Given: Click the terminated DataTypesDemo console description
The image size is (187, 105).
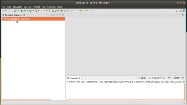Looking at the screenshot, I should coord(126,82).
